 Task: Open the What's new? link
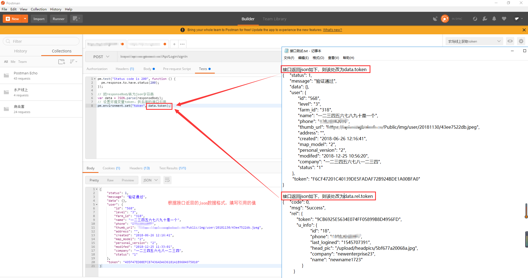[332, 30]
